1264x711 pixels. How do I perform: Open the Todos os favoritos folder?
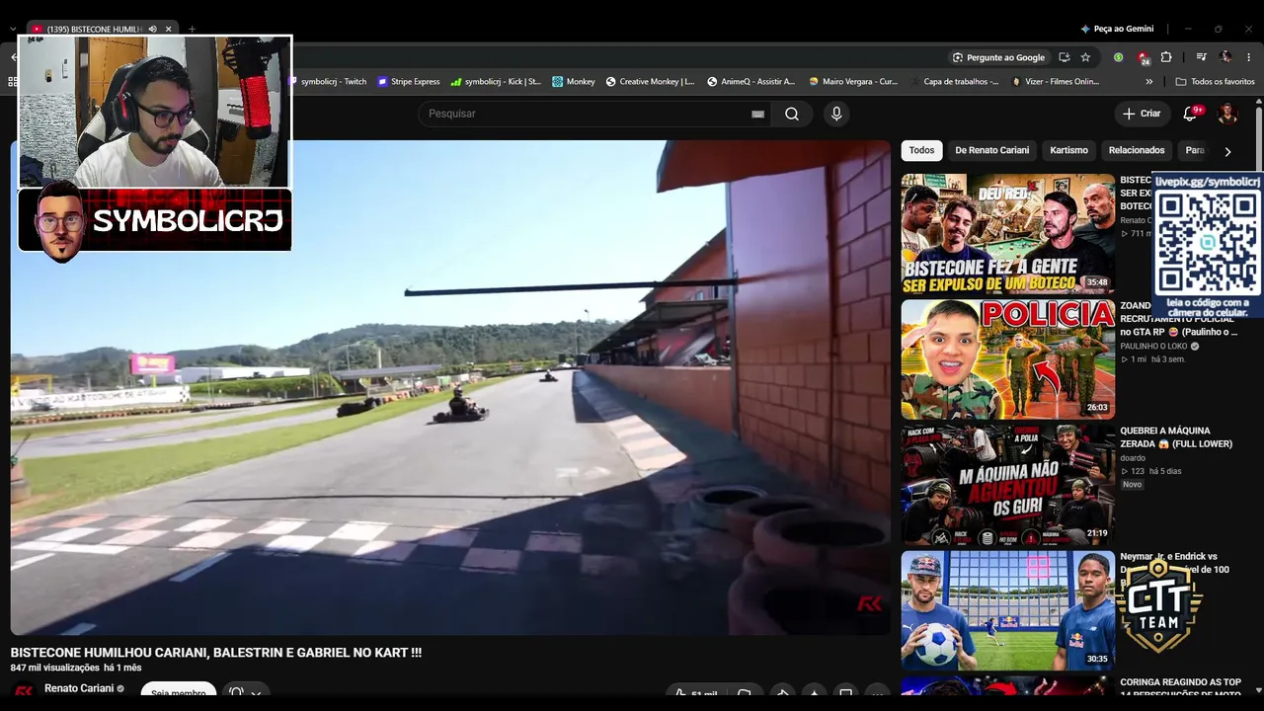(1216, 82)
